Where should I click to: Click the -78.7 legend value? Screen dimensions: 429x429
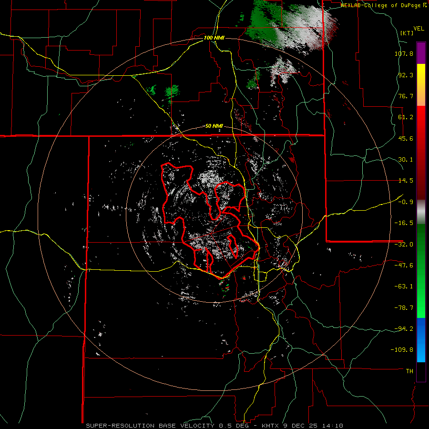(x=404, y=308)
